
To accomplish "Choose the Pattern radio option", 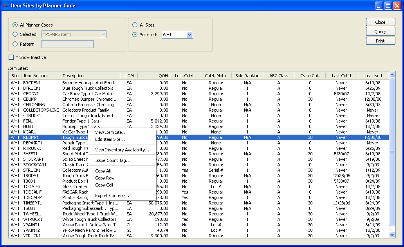I will (15, 44).
